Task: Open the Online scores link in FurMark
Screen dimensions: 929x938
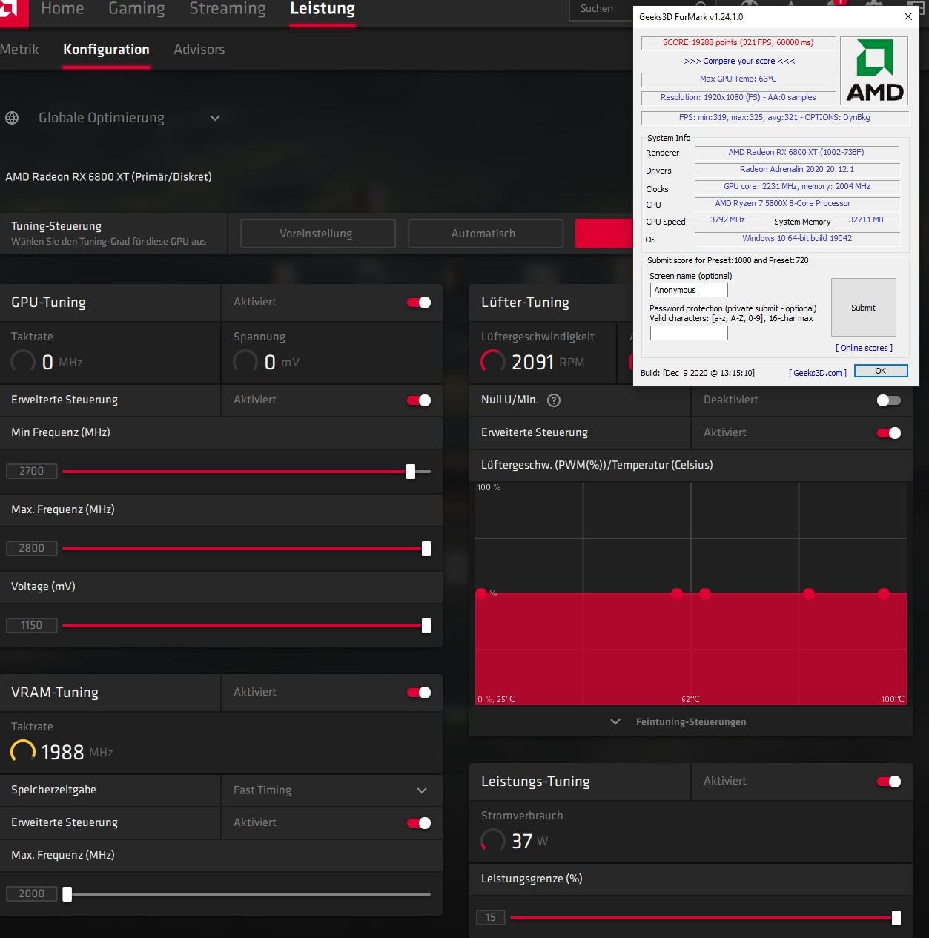Action: click(x=864, y=348)
